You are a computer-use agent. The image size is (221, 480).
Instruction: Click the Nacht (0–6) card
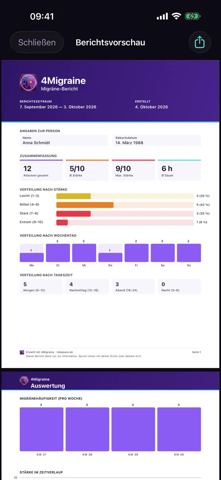pos(179,287)
